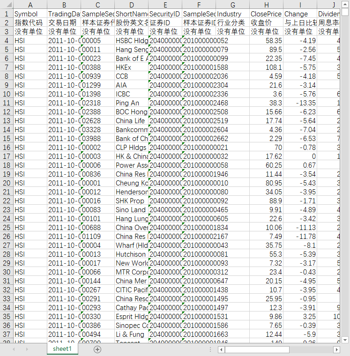
Task: Select the Sino Land cell
Action: pyautogui.click(x=132, y=209)
